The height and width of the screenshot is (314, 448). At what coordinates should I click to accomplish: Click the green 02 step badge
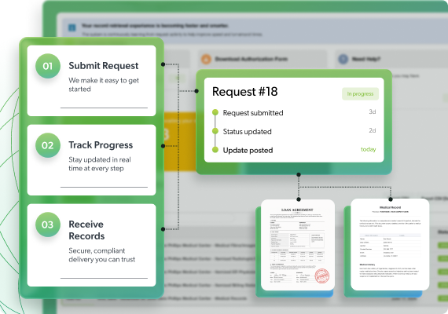pyautogui.click(x=48, y=145)
